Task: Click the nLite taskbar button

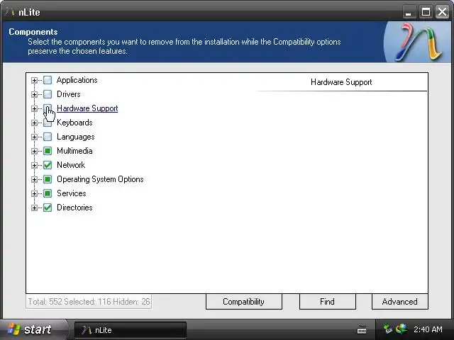Action: (131, 330)
